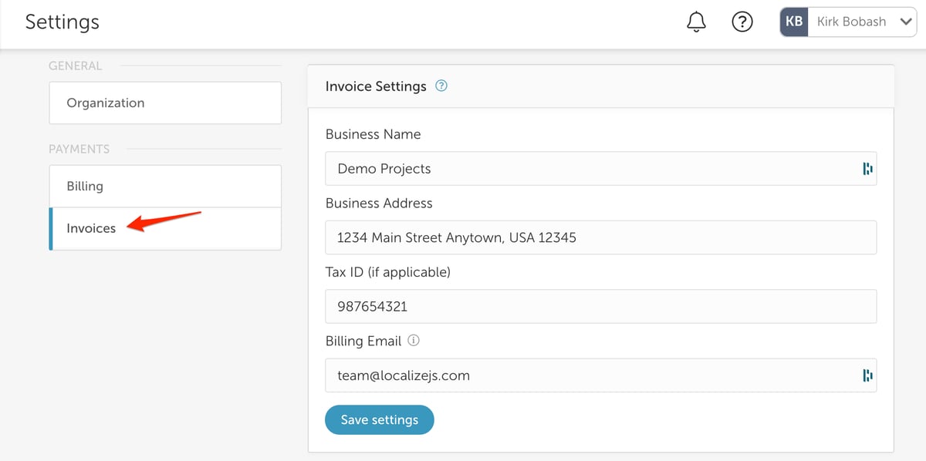Focus the Business Address input field

[600, 237]
